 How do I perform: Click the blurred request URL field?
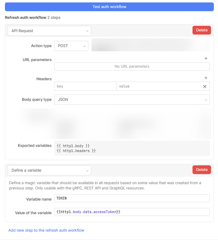click(150, 46)
